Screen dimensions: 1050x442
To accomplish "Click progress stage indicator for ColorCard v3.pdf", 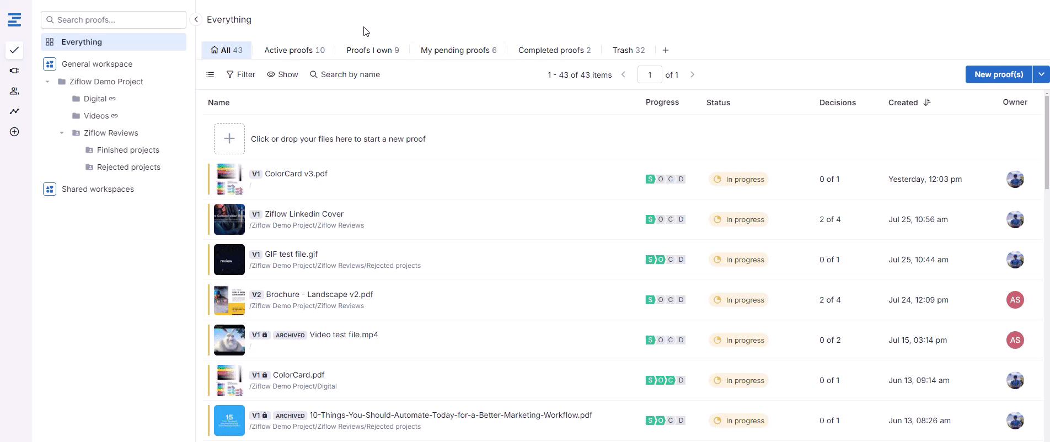I will pyautogui.click(x=665, y=179).
